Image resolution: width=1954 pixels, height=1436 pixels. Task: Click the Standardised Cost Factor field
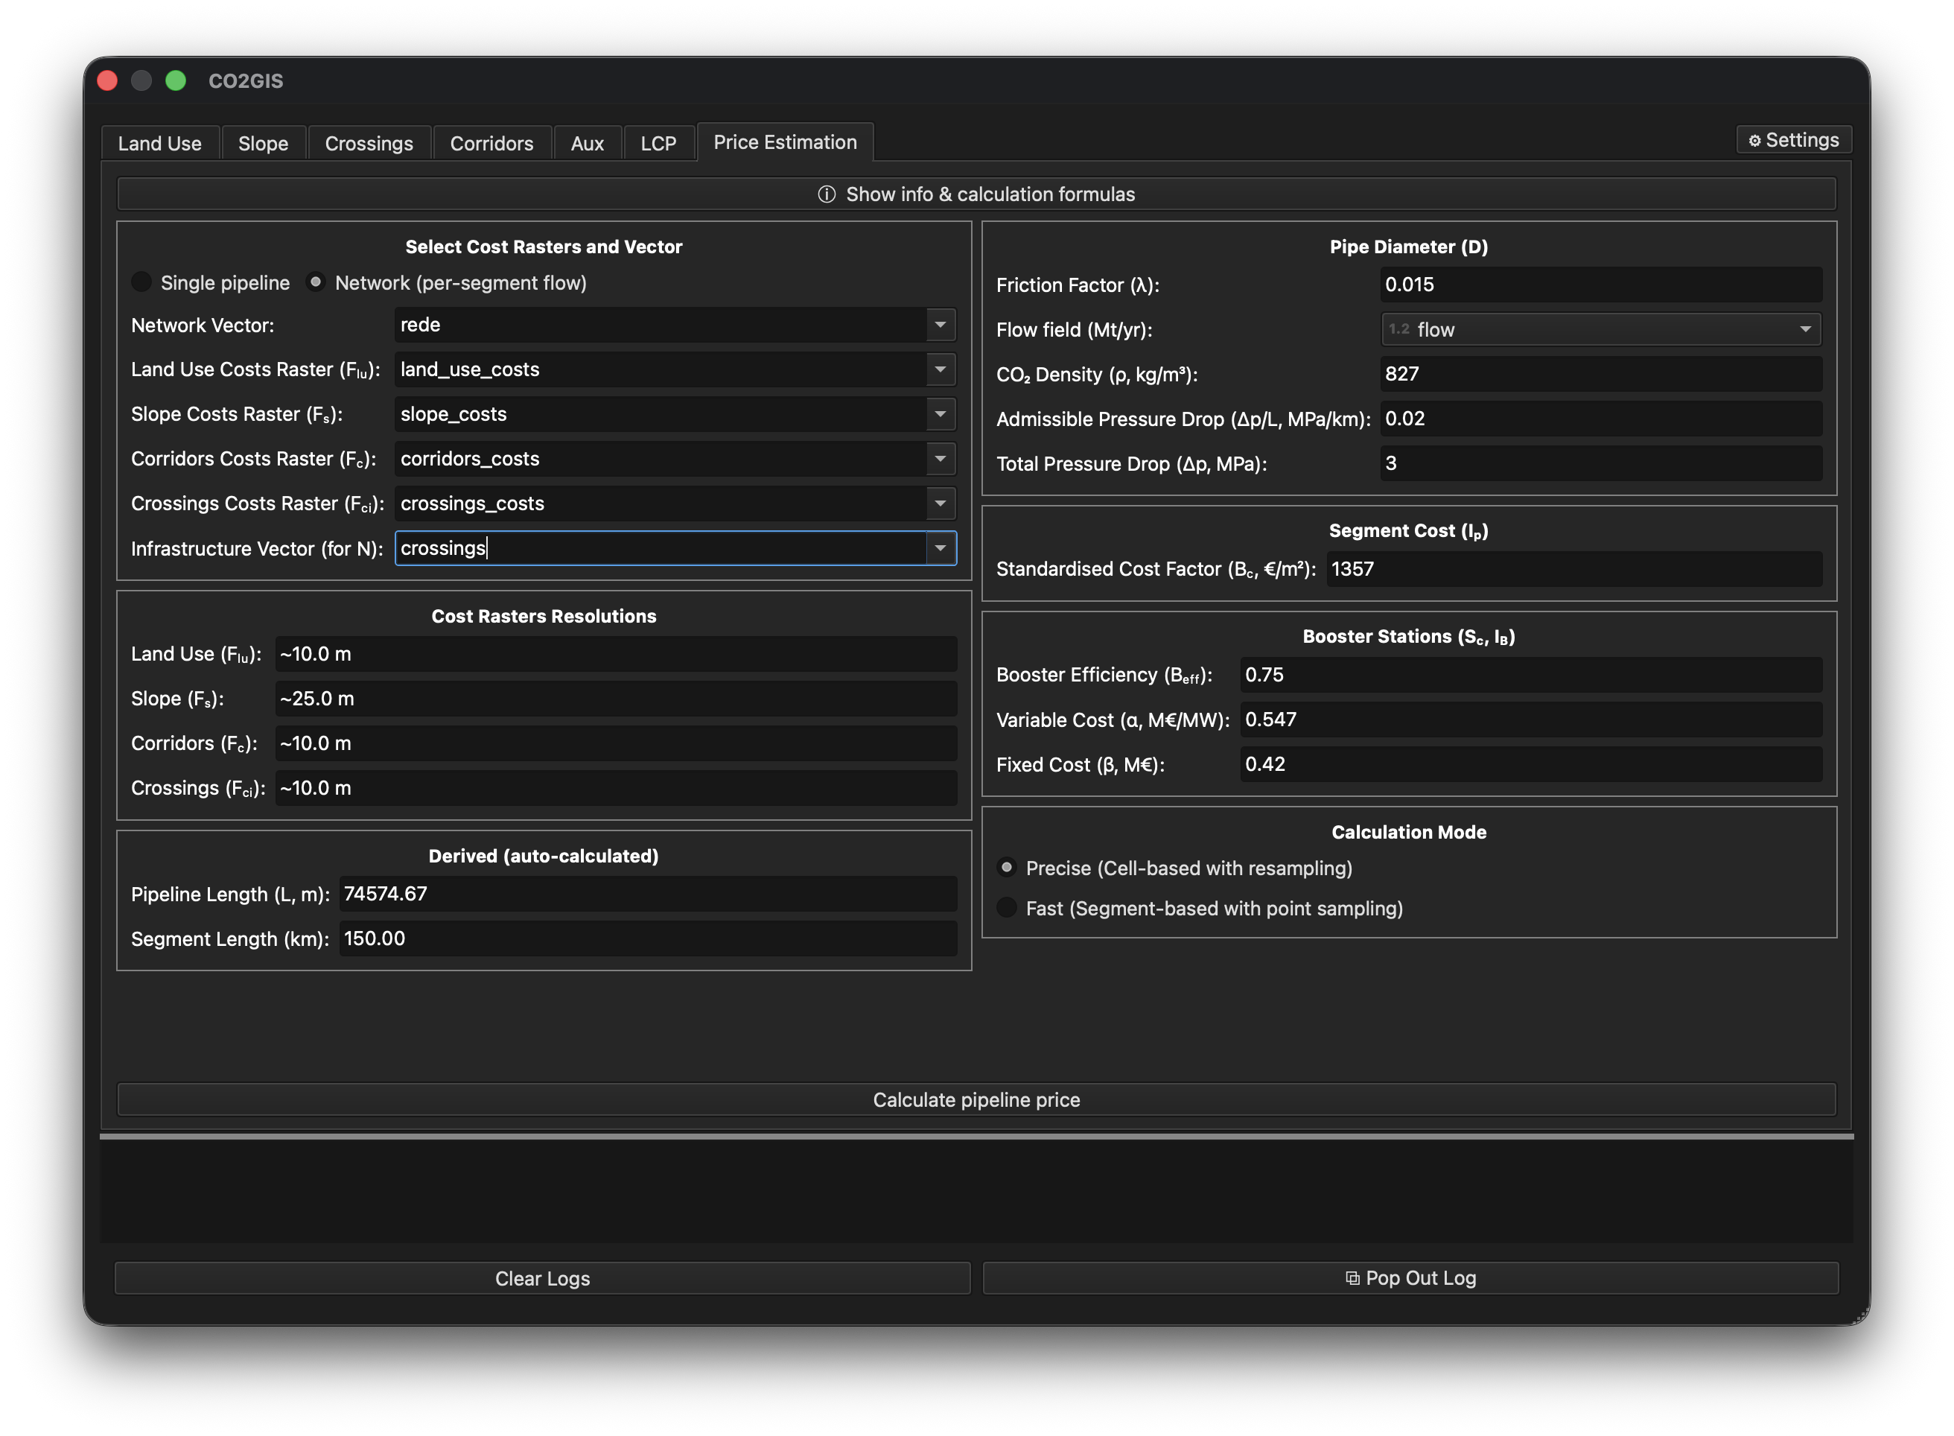click(x=1573, y=568)
